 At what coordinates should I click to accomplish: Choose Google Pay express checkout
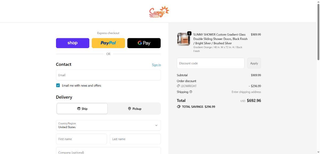[x=144, y=43]
